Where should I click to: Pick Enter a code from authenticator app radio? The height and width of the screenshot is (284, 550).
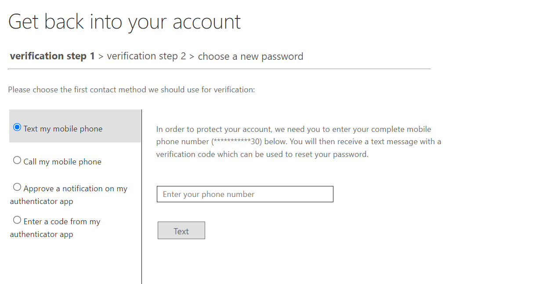(x=17, y=220)
